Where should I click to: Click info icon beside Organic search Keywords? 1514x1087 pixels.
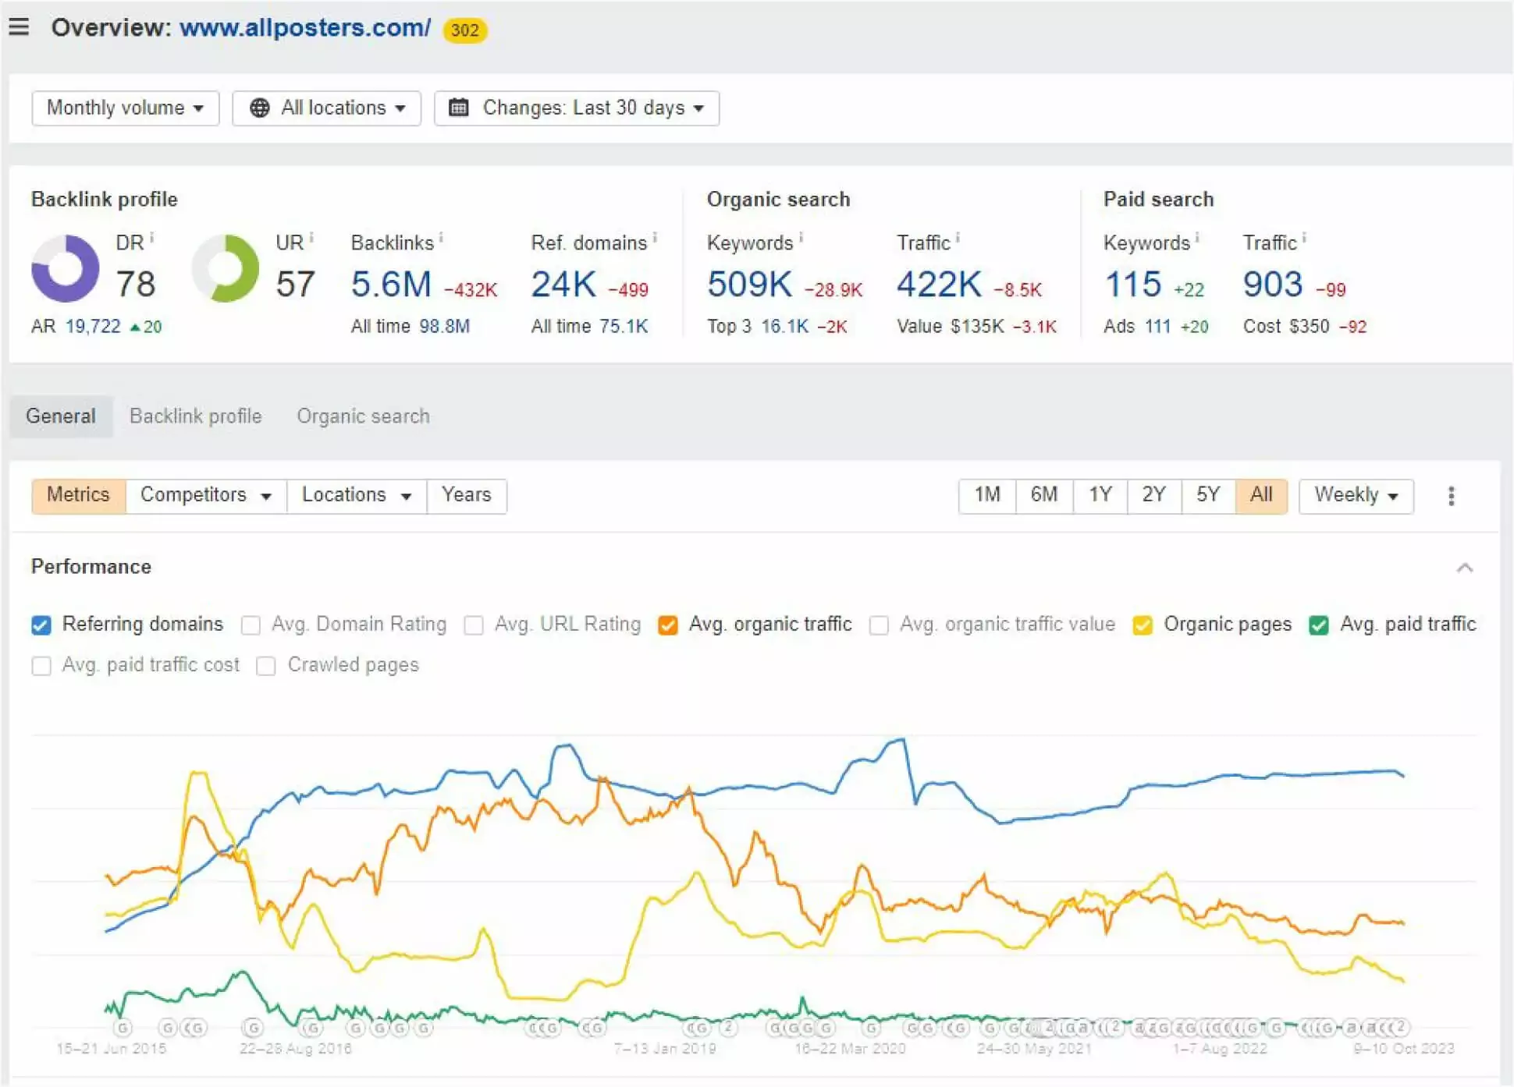click(x=801, y=238)
